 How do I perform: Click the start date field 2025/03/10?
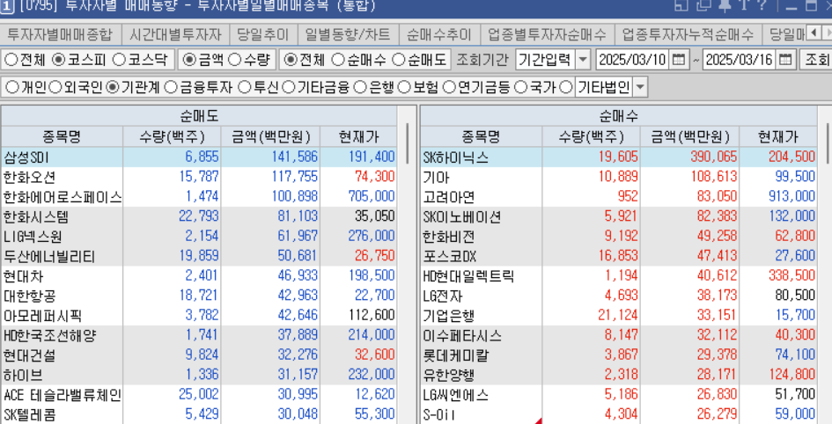632,59
